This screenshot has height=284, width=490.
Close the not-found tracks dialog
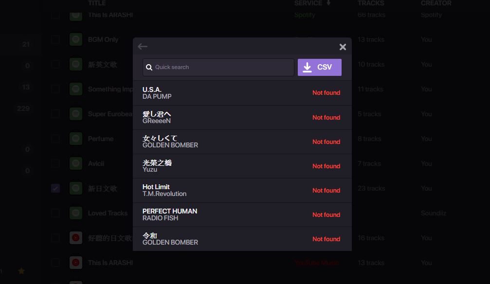[343, 47]
